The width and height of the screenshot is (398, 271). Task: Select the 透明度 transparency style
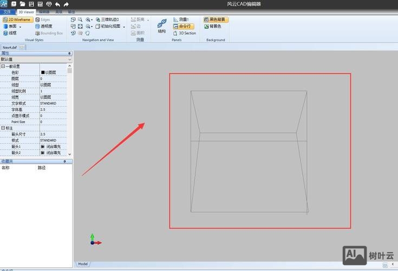pyautogui.click(x=43, y=26)
